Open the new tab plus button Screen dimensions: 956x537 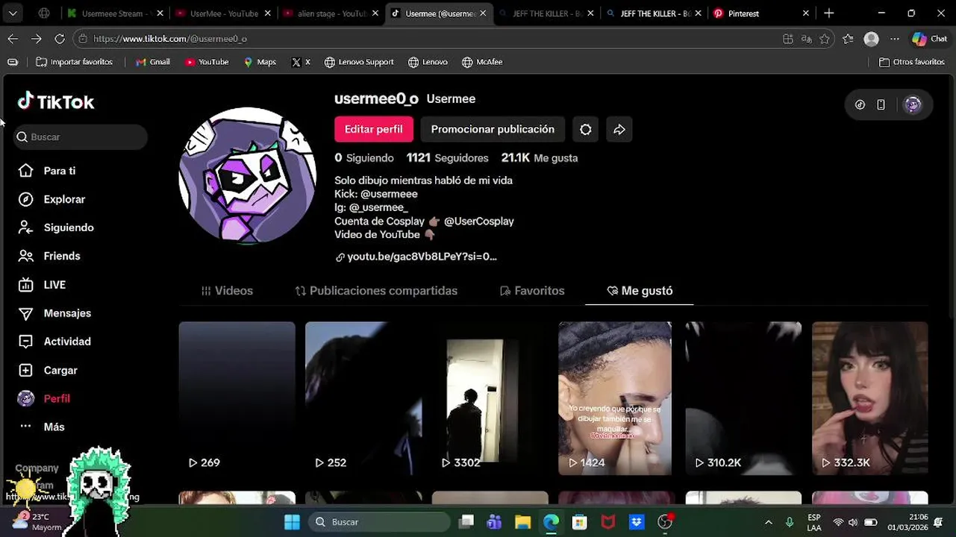tap(829, 13)
